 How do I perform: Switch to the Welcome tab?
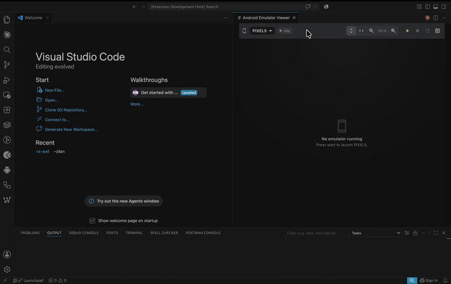[x=33, y=18]
